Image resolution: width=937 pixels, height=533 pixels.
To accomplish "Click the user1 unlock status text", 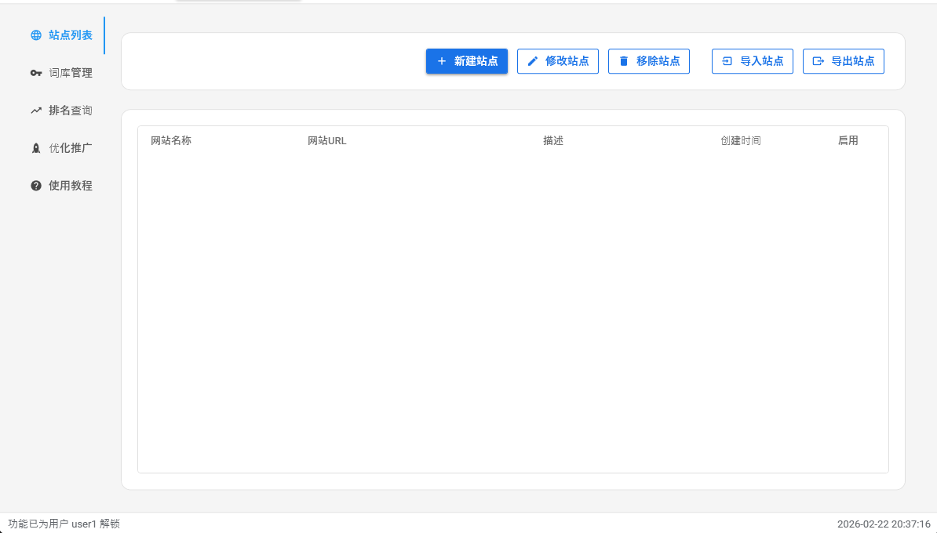I will pos(64,524).
